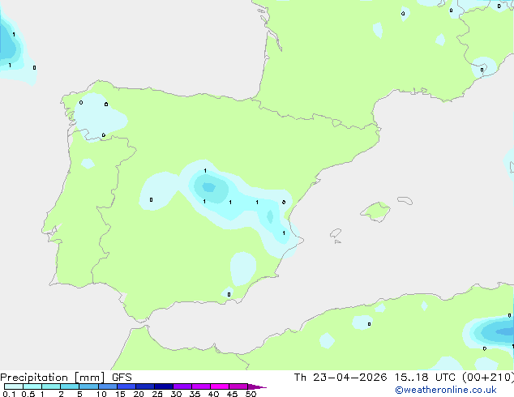Click the 5 to 10 mm legend swatch
The width and height of the screenshot is (514, 397).
[88, 386]
